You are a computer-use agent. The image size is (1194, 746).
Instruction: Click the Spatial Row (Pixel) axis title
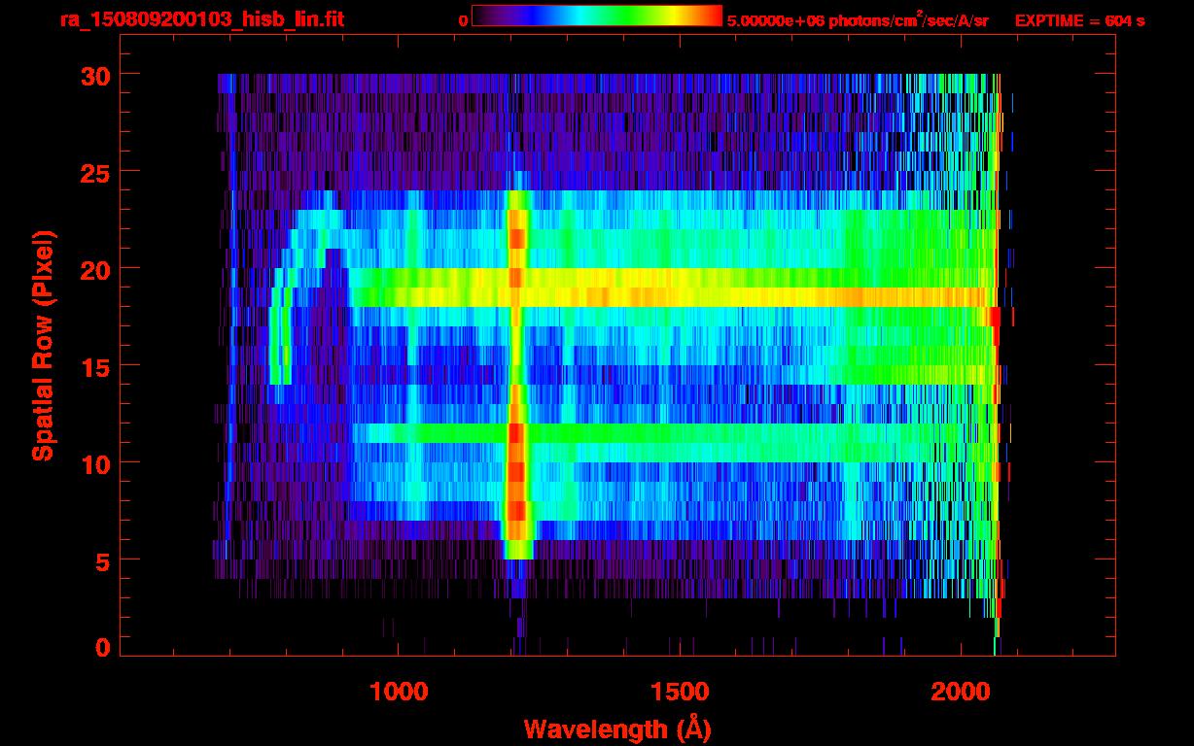(x=43, y=345)
